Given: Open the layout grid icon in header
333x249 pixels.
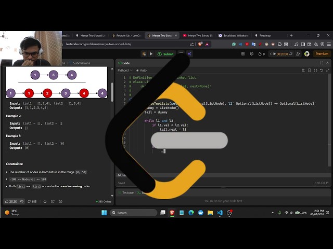Looking at the screenshot, I should (243, 54).
